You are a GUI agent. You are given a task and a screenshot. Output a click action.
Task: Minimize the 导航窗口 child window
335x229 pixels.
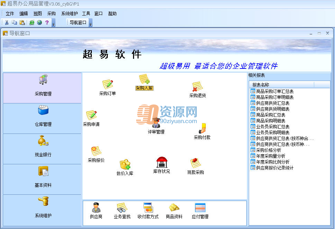point(311,34)
